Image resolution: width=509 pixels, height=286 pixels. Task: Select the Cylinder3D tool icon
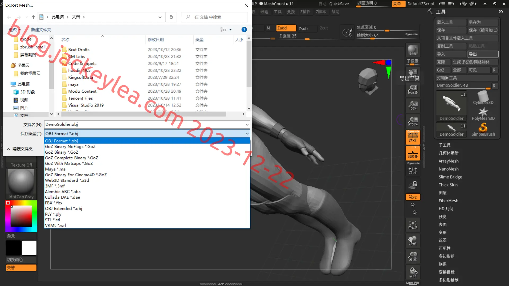tap(483, 98)
